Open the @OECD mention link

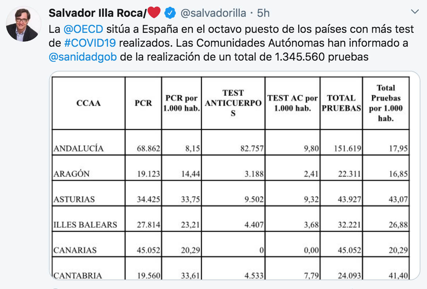pyautogui.click(x=83, y=29)
